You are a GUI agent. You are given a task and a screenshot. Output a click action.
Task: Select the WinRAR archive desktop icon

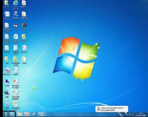[x=24, y=26]
